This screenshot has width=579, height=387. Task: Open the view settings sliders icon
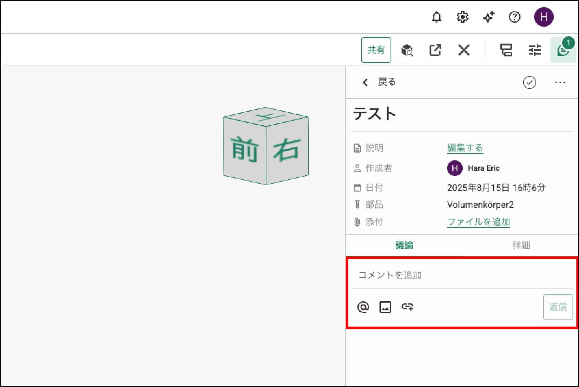[x=534, y=50]
